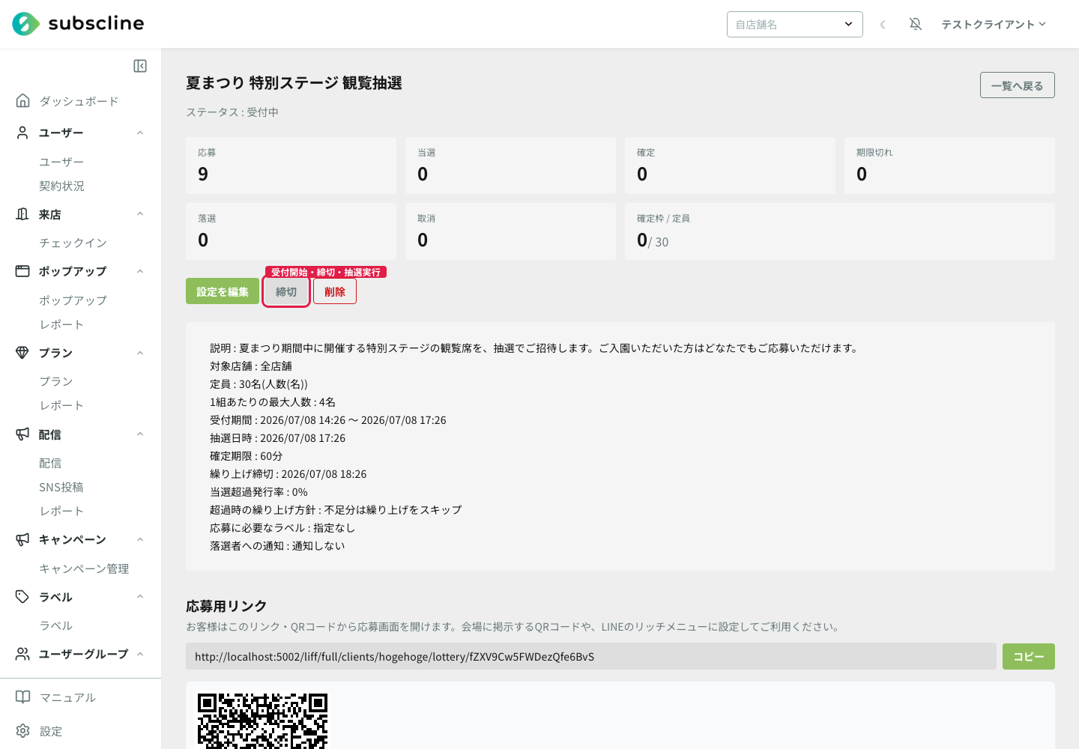This screenshot has height=749, width=1079.
Task: Click the 削除 button
Action: pos(335,291)
